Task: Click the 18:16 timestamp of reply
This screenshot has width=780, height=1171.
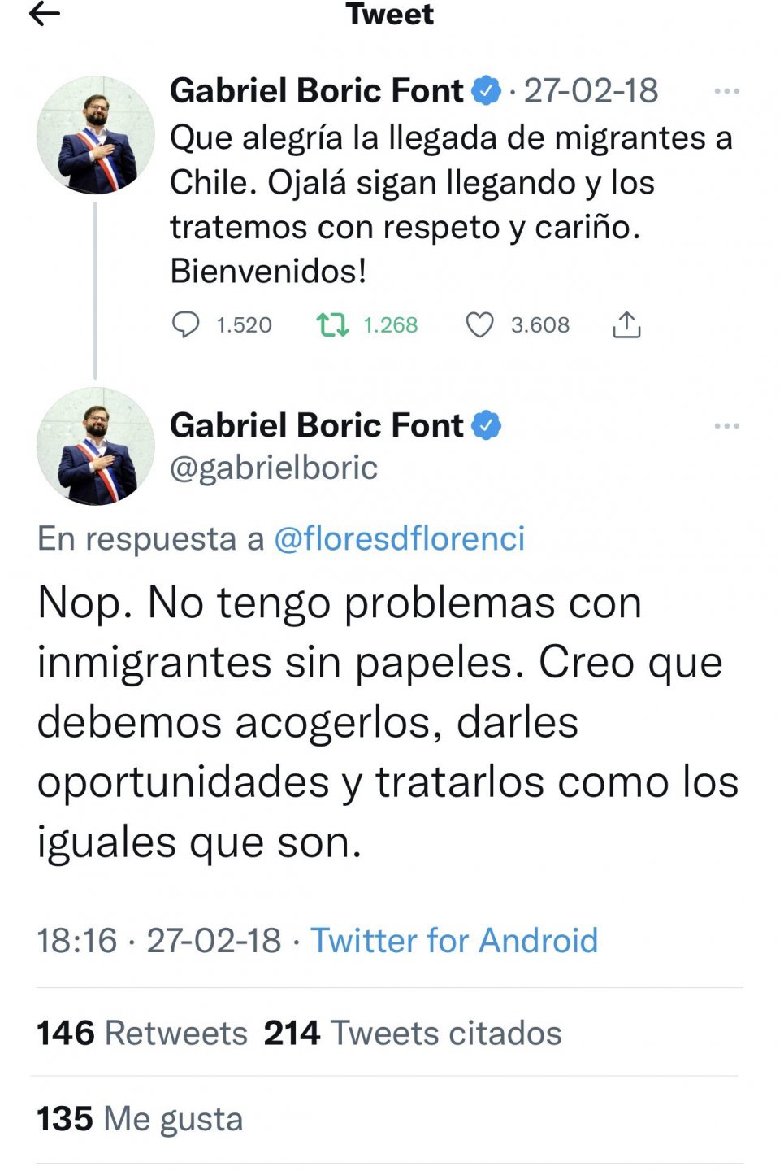Action: [77, 940]
